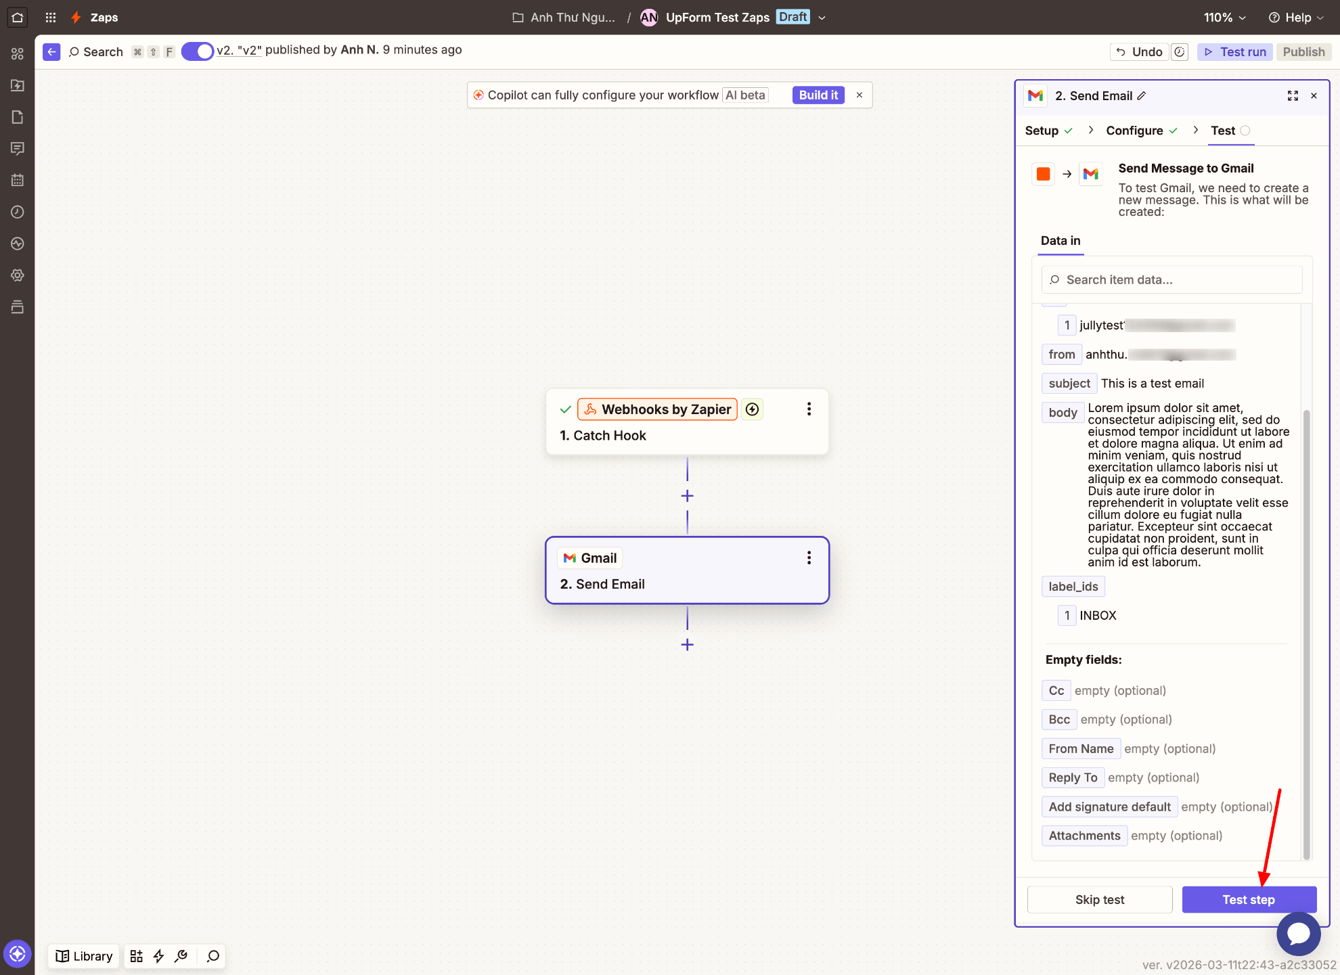This screenshot has height=975, width=1340.
Task: Open the chat support bubble
Action: coord(1298,934)
